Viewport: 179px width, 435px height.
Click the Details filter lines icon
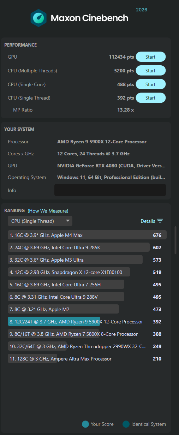tap(160, 221)
